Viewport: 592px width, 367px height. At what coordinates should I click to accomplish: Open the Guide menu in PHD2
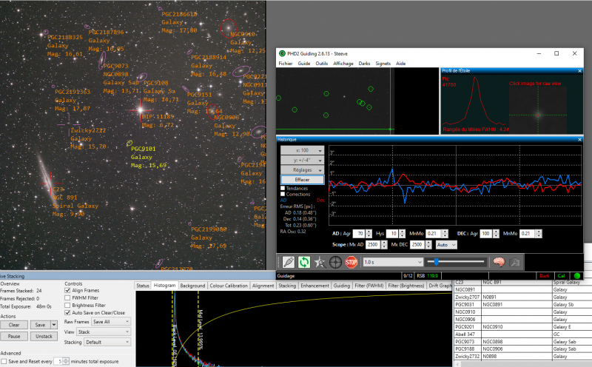(x=304, y=64)
